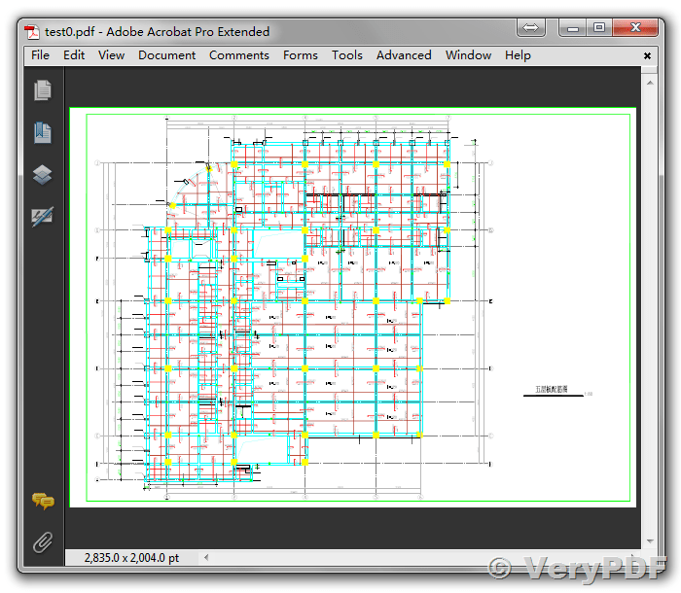This screenshot has height=593, width=681.
Task: Open the Attachments paperclip panel
Action: [43, 542]
